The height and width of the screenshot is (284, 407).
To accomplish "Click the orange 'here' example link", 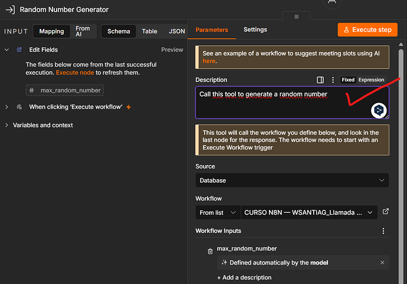I will tap(209, 61).
